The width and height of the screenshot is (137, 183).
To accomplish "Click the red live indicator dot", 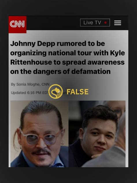I will tap(105, 23).
